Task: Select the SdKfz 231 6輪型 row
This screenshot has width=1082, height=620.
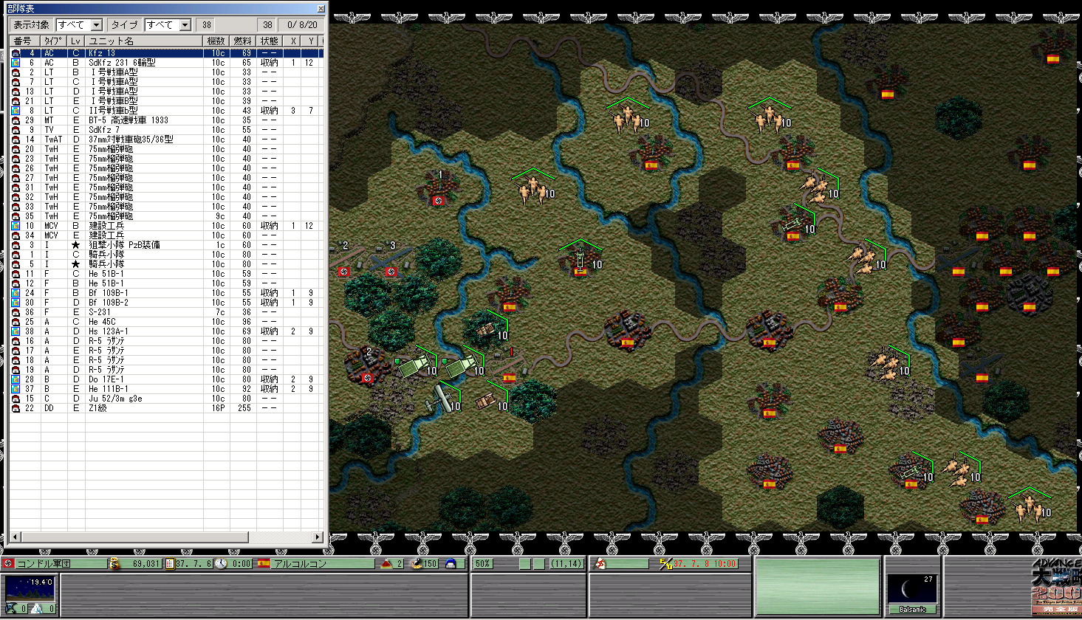Action: tap(166, 63)
